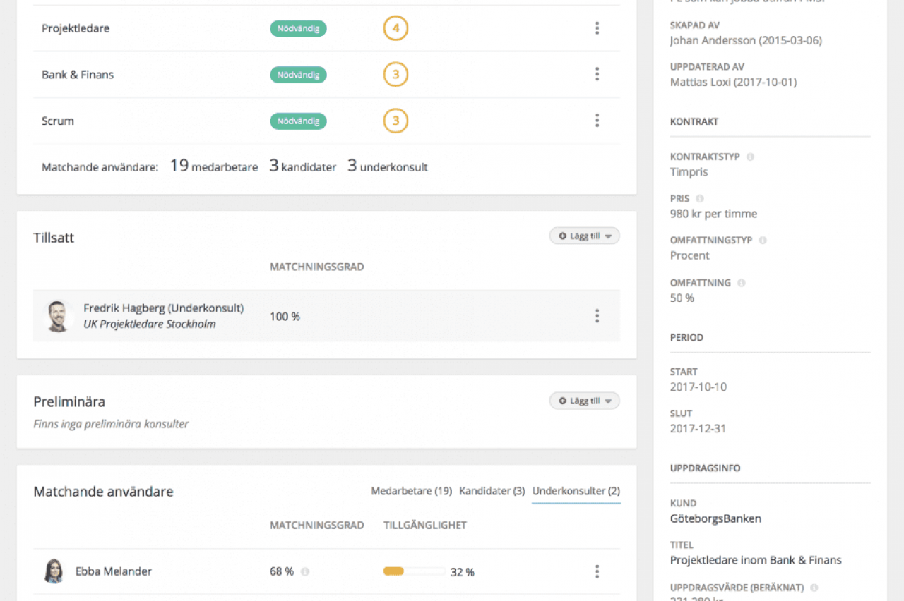Open Fredrik Hagberg (Underkonsult) profile link
Screen dimensions: 904x601
tap(163, 308)
